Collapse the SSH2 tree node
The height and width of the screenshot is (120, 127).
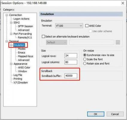(11, 22)
